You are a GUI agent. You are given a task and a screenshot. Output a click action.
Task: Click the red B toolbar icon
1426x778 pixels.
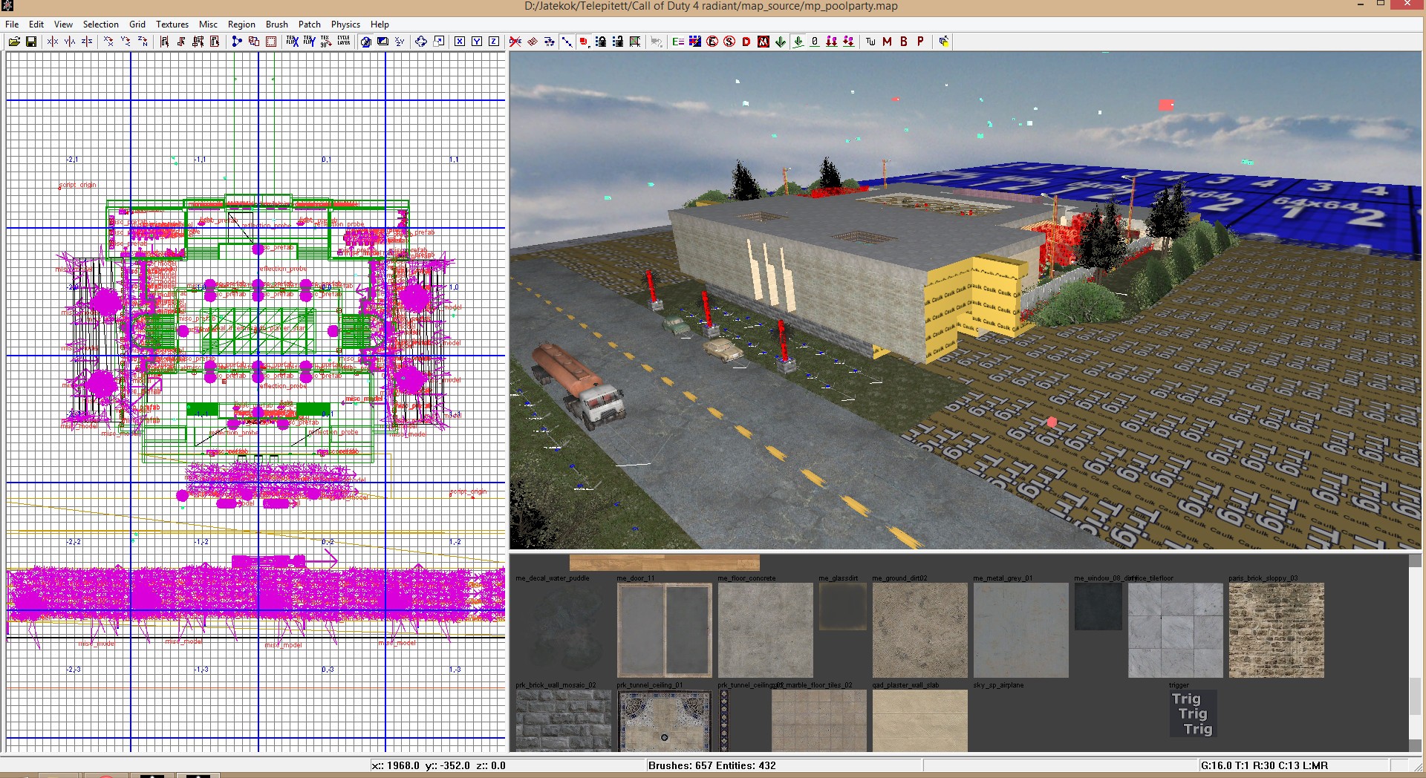coord(904,42)
